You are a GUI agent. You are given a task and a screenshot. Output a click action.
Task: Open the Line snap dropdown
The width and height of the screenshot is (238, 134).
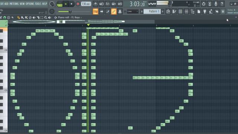pos(133,12)
